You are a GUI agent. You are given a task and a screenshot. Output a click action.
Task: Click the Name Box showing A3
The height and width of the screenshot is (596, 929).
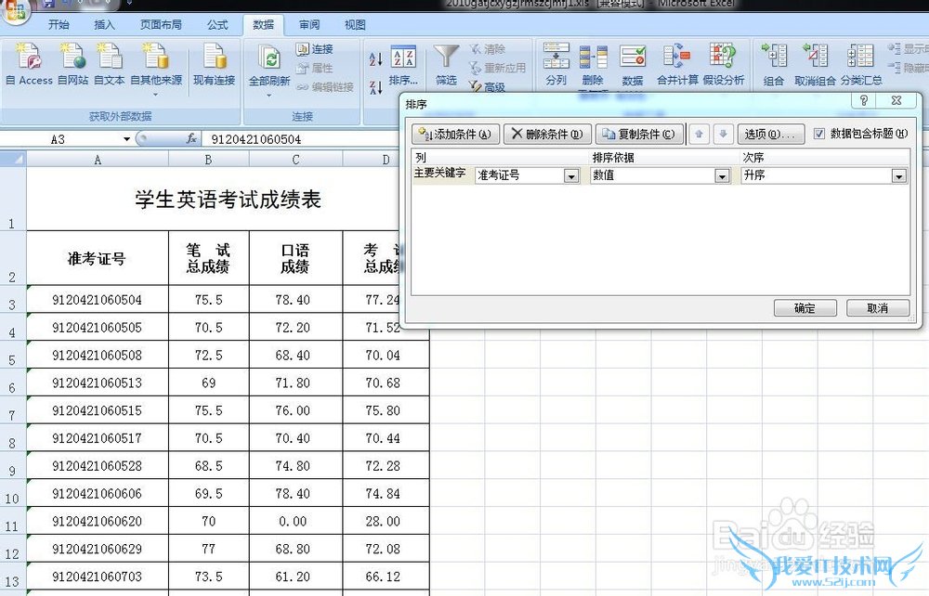(58, 139)
